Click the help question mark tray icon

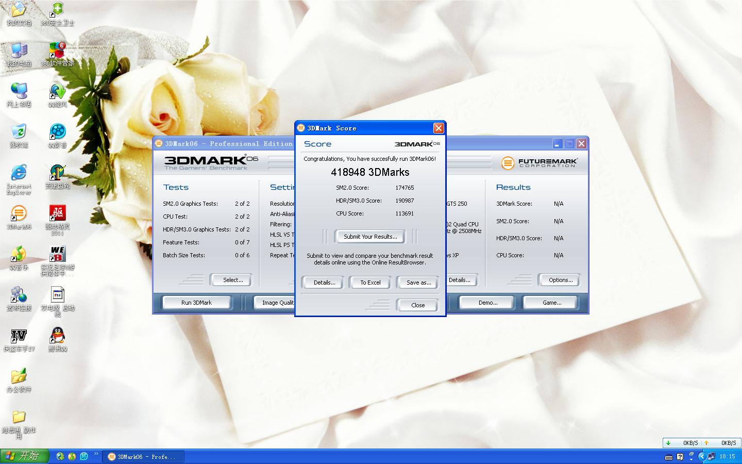click(x=680, y=457)
